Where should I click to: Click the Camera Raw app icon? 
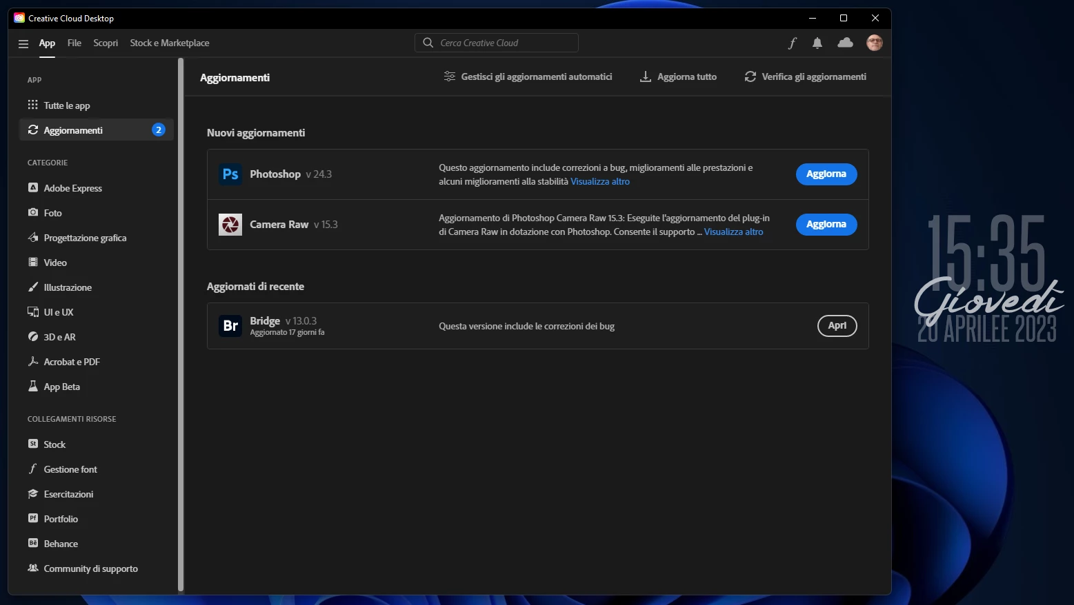click(x=230, y=225)
